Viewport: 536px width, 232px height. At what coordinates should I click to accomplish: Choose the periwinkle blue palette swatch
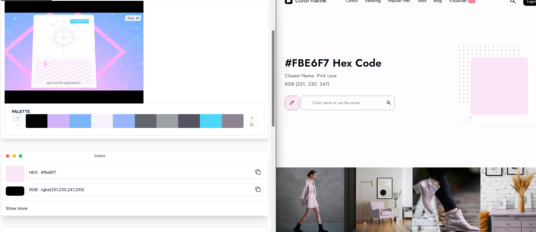tap(124, 121)
